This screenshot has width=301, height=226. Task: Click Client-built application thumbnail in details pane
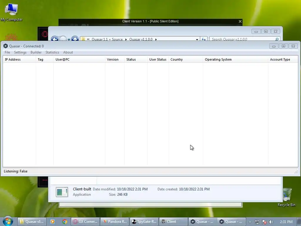[x=62, y=192]
